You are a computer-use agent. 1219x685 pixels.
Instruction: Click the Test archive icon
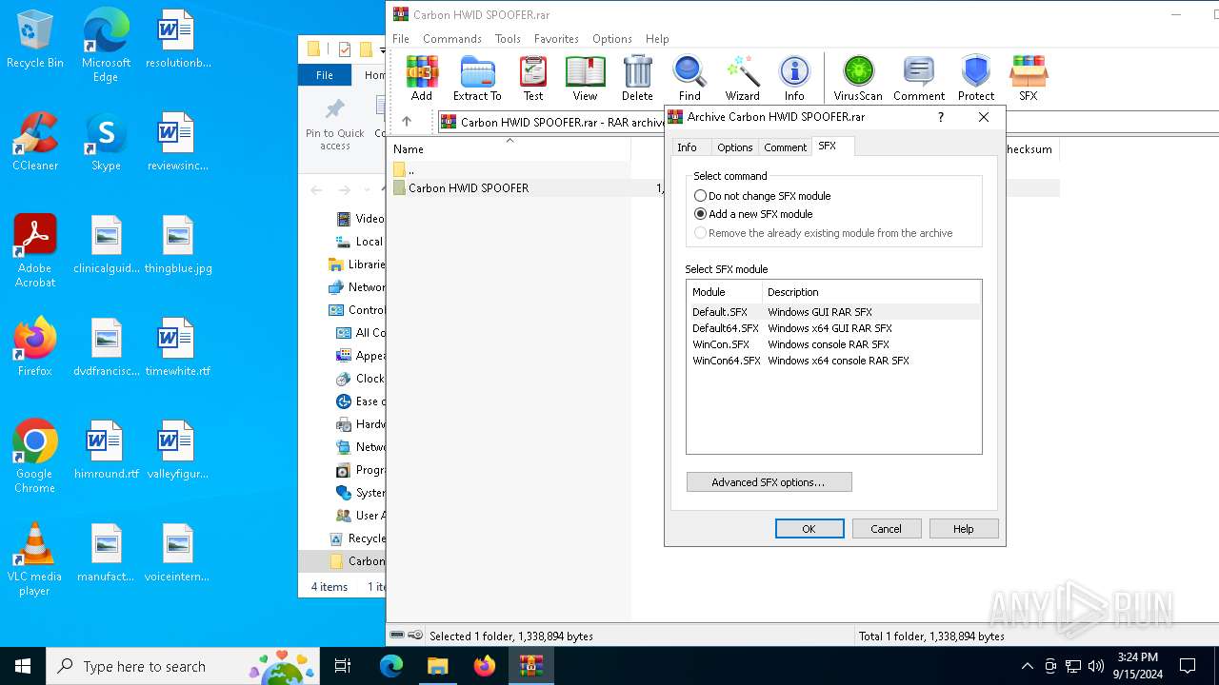pyautogui.click(x=533, y=78)
